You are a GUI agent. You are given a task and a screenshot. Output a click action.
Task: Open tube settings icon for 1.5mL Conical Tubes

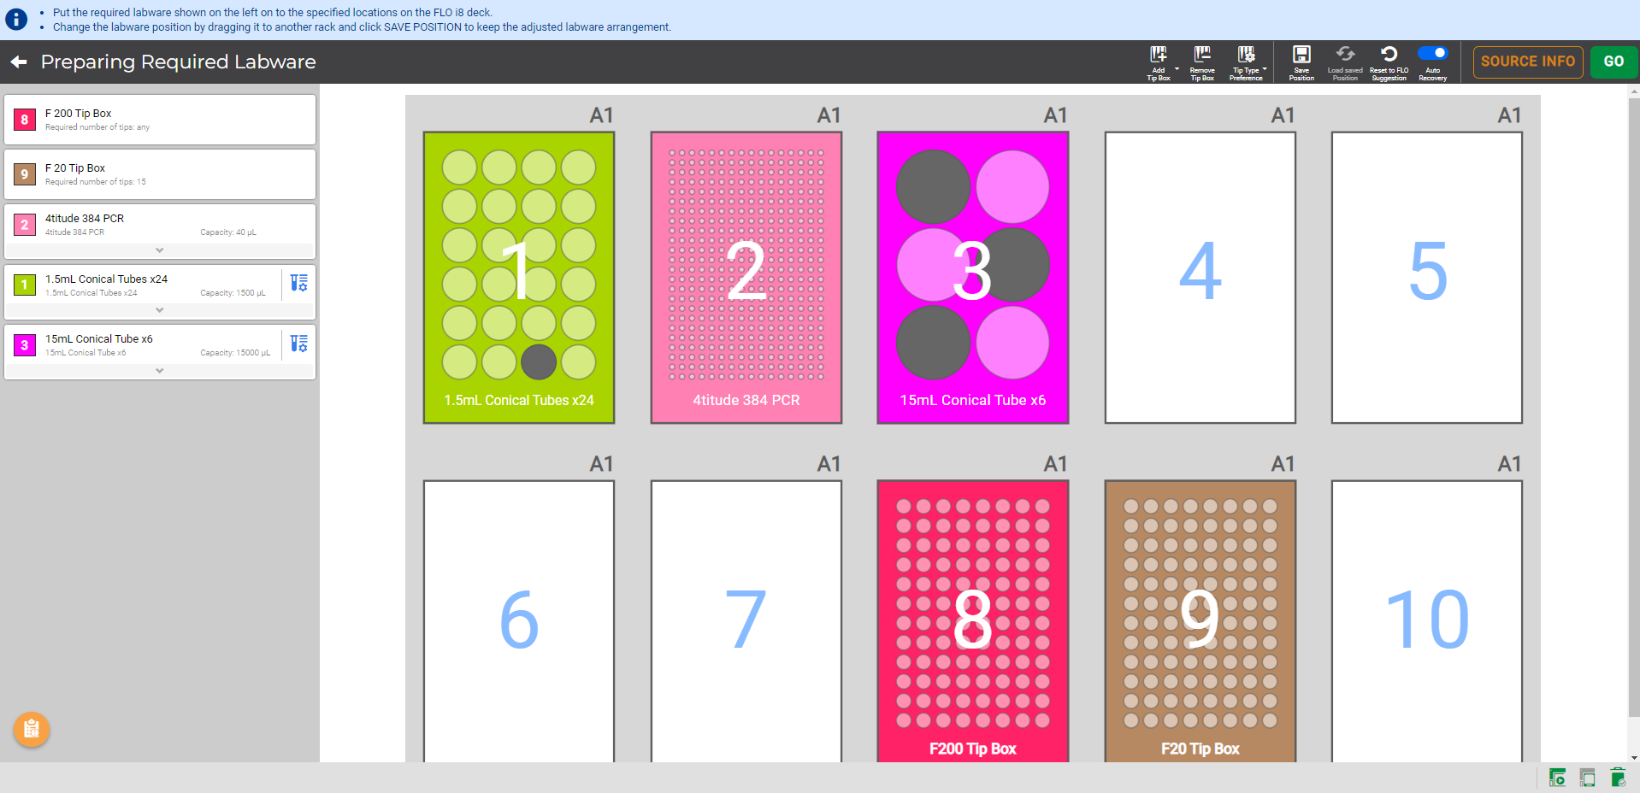point(298,284)
